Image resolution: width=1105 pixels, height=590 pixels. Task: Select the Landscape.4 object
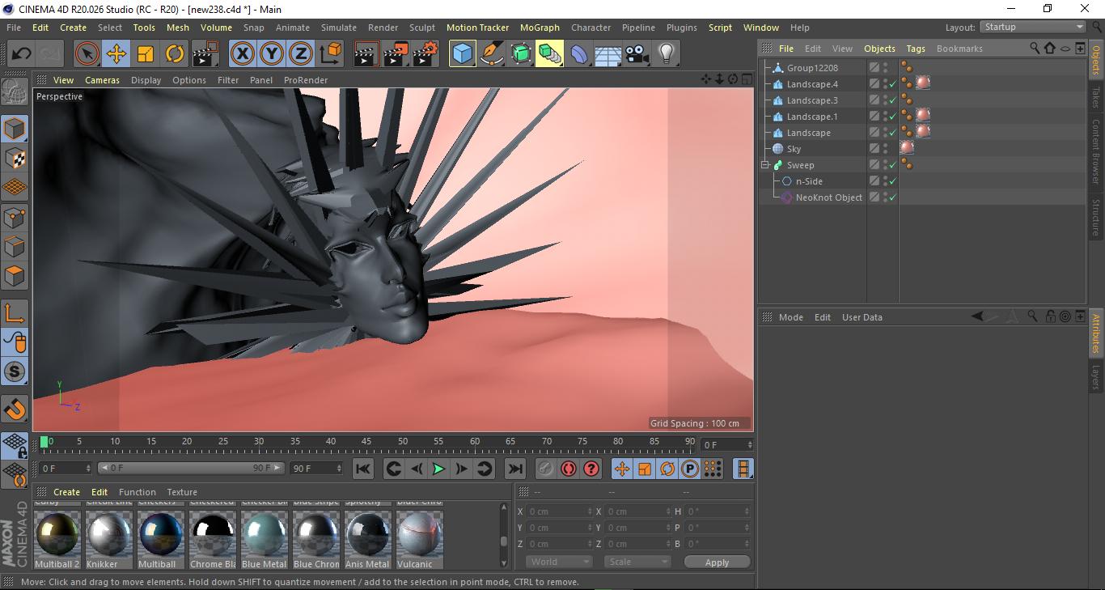[812, 84]
